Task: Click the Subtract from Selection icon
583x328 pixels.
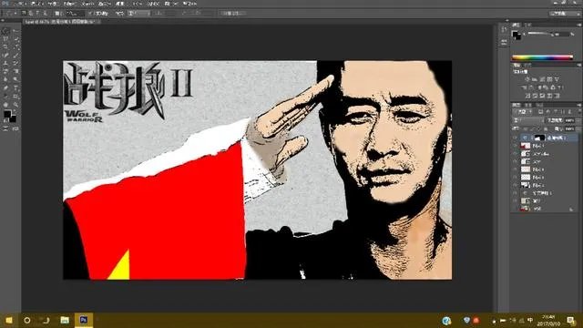Action: point(38,14)
